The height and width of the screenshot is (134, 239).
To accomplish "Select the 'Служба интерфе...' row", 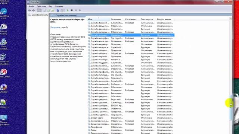I will pos(131,38).
